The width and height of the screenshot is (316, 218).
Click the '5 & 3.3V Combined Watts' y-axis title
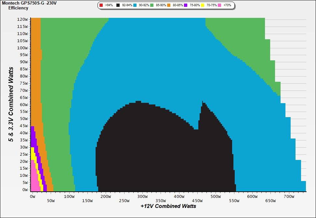click(11, 104)
